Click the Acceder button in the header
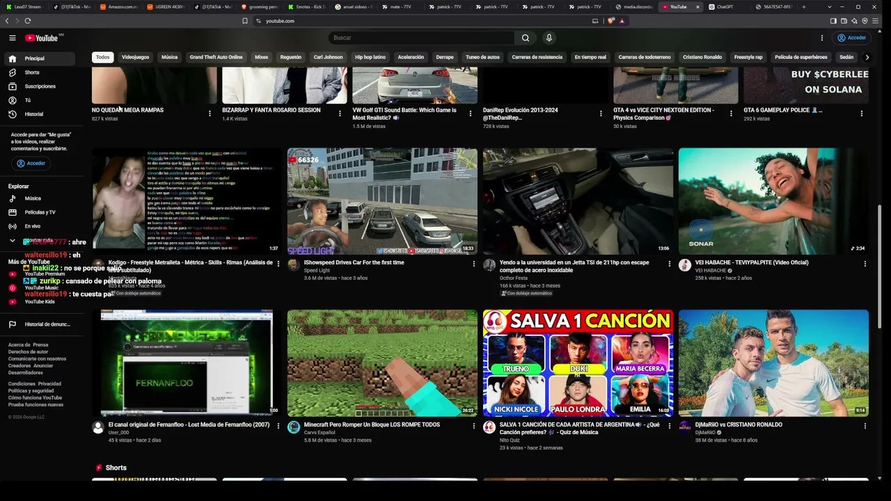Image resolution: width=891 pixels, height=501 pixels. pos(852,38)
